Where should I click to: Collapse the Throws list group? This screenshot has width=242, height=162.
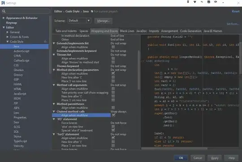(x=54, y=55)
